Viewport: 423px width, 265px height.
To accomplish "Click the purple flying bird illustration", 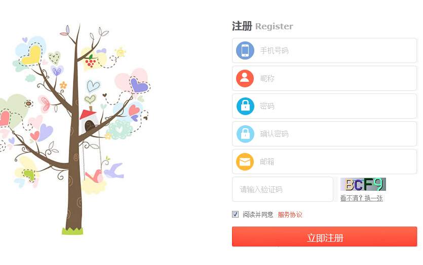I will click(x=114, y=171).
